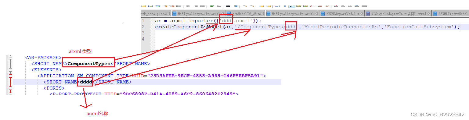Click line number 1 in the editor

coord(143,21)
